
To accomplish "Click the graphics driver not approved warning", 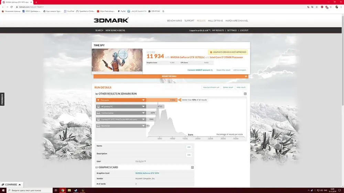I will tap(228, 52).
